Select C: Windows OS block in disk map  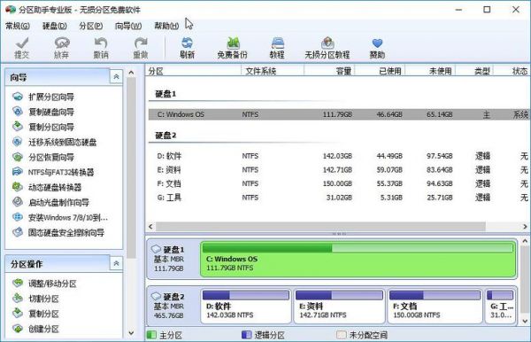click(358, 260)
